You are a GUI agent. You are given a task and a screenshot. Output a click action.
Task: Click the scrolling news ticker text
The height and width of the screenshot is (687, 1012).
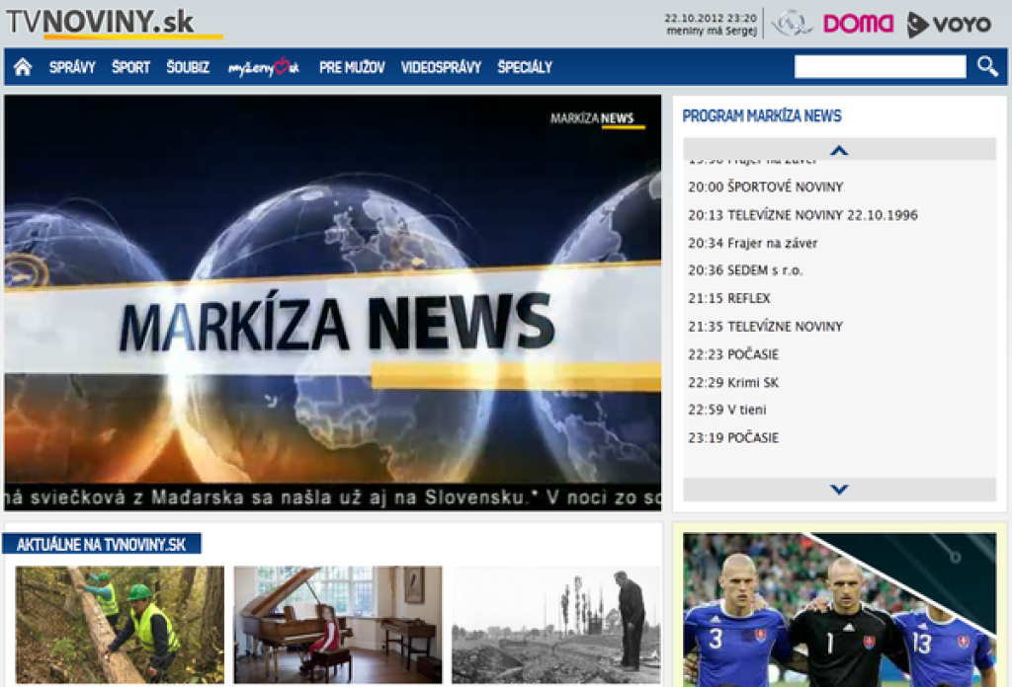pyautogui.click(x=332, y=497)
